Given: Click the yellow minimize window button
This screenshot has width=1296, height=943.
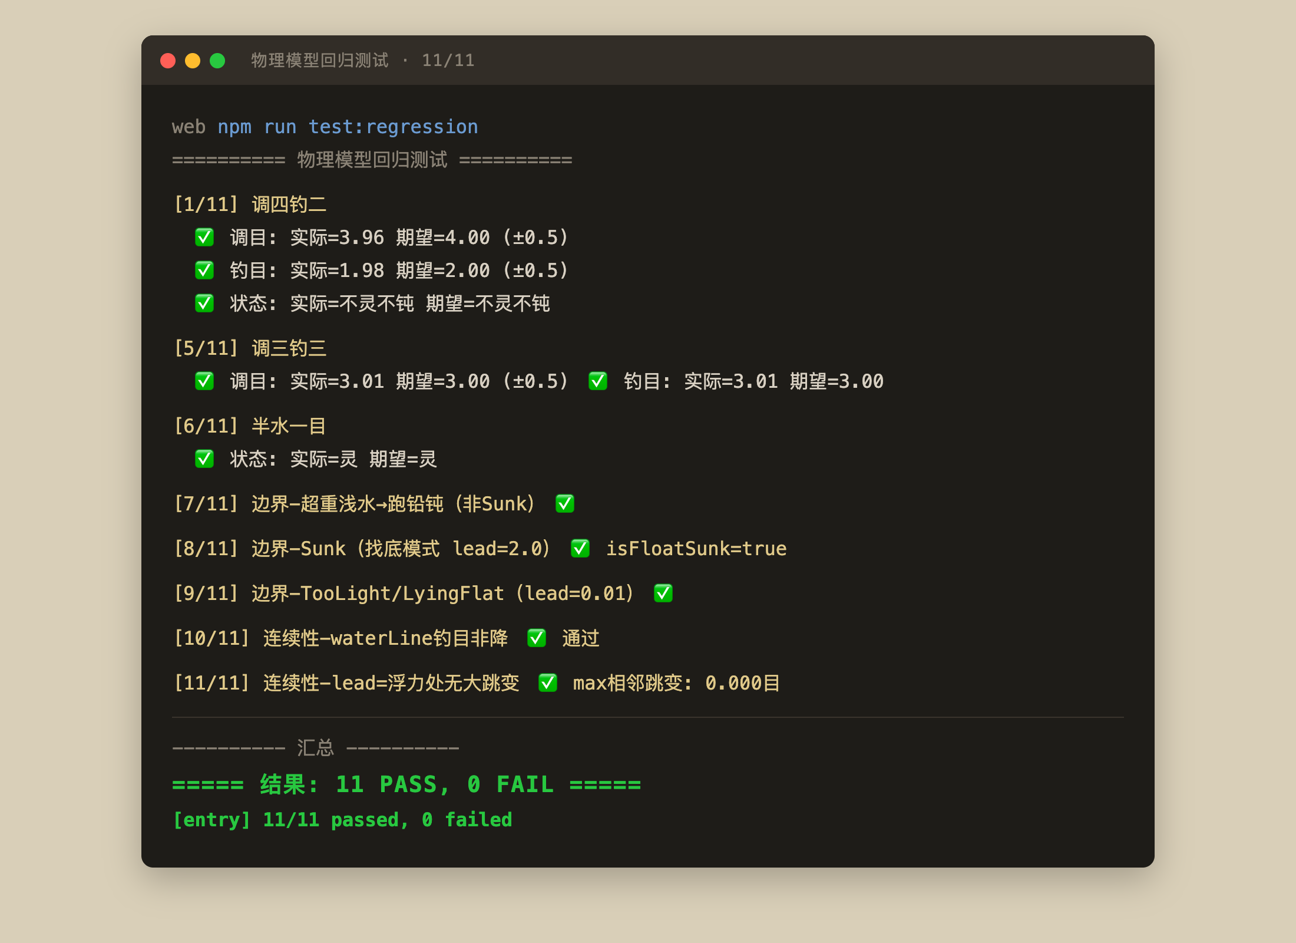Looking at the screenshot, I should tap(193, 61).
